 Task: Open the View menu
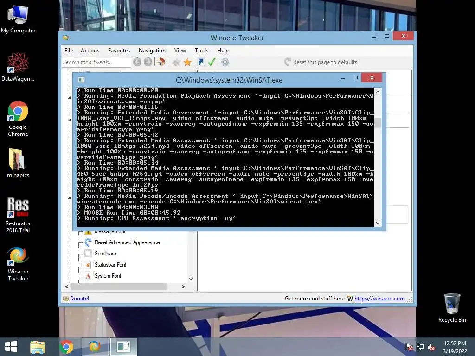[x=180, y=51]
